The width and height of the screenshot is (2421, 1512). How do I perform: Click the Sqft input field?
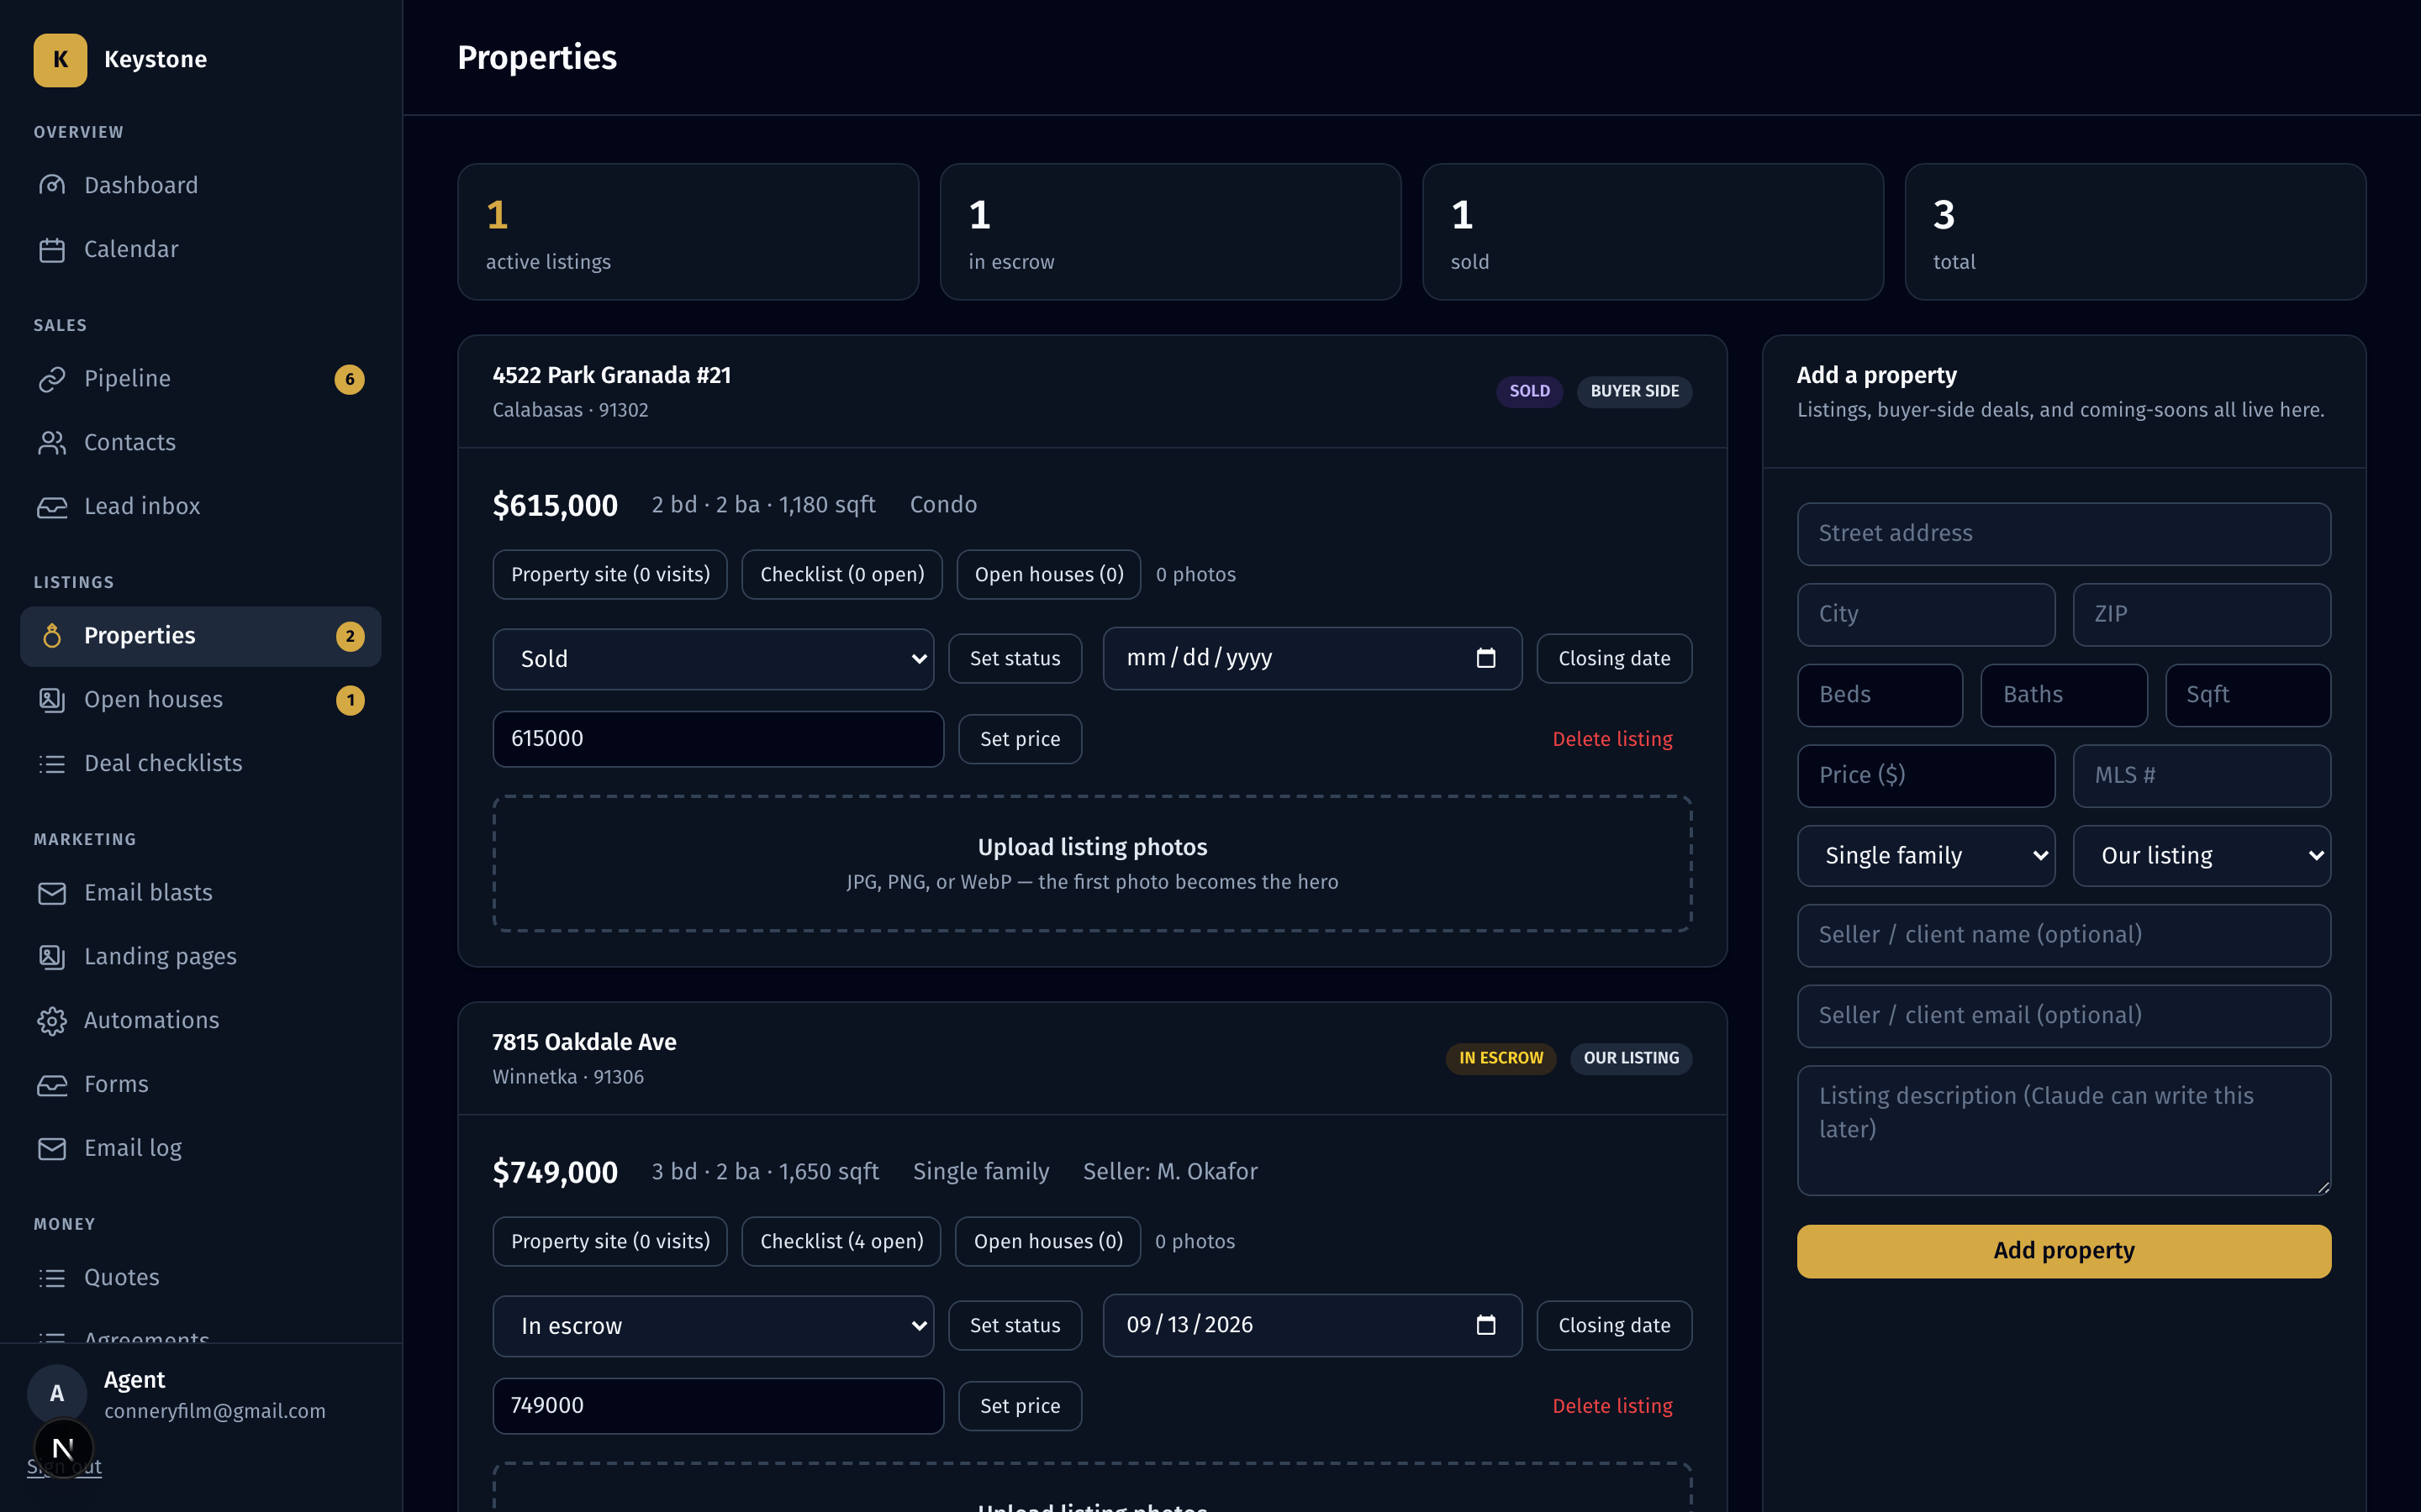pos(2248,695)
